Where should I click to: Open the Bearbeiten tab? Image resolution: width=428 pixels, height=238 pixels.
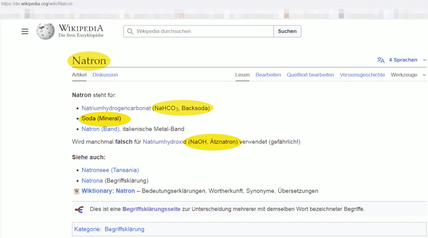click(x=268, y=75)
